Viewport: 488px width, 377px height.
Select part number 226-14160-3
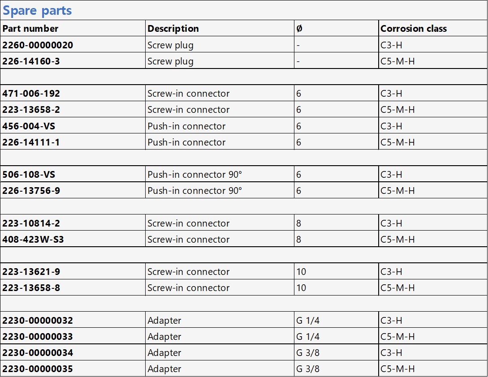tap(31, 61)
